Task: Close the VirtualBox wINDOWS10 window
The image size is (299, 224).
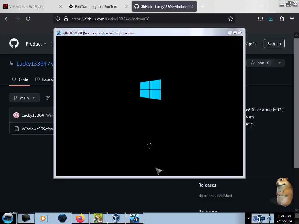Action: pyautogui.click(x=240, y=33)
